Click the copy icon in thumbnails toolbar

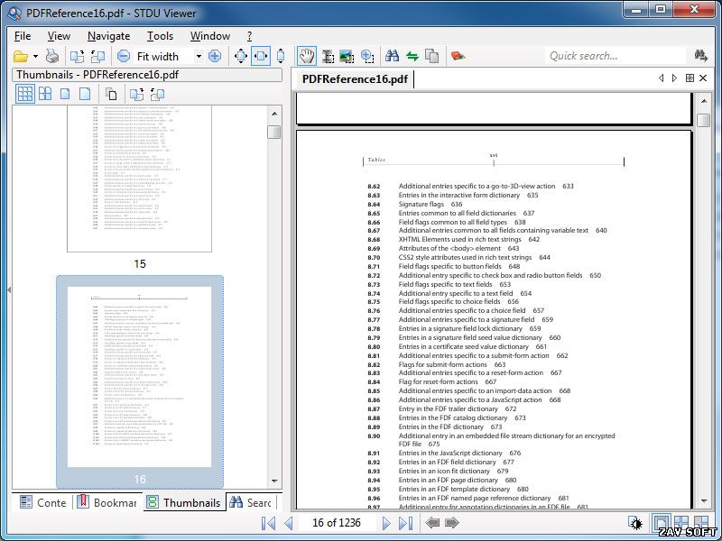111,94
